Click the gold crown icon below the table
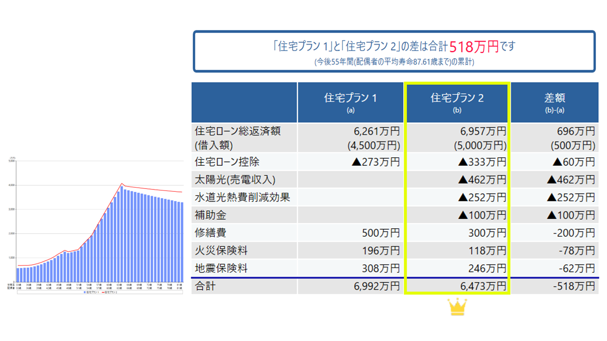 coord(457,307)
